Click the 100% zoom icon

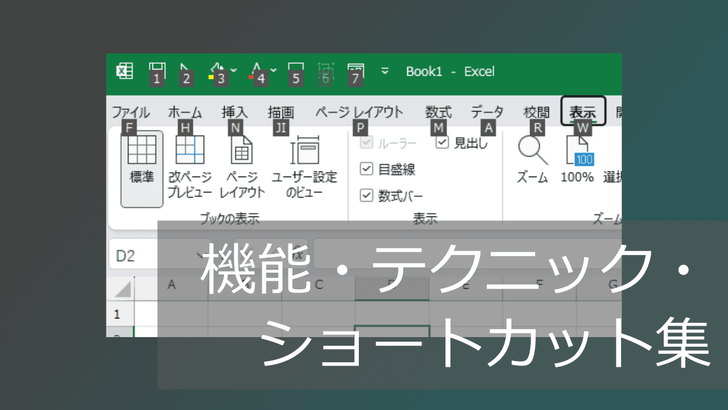[576, 159]
